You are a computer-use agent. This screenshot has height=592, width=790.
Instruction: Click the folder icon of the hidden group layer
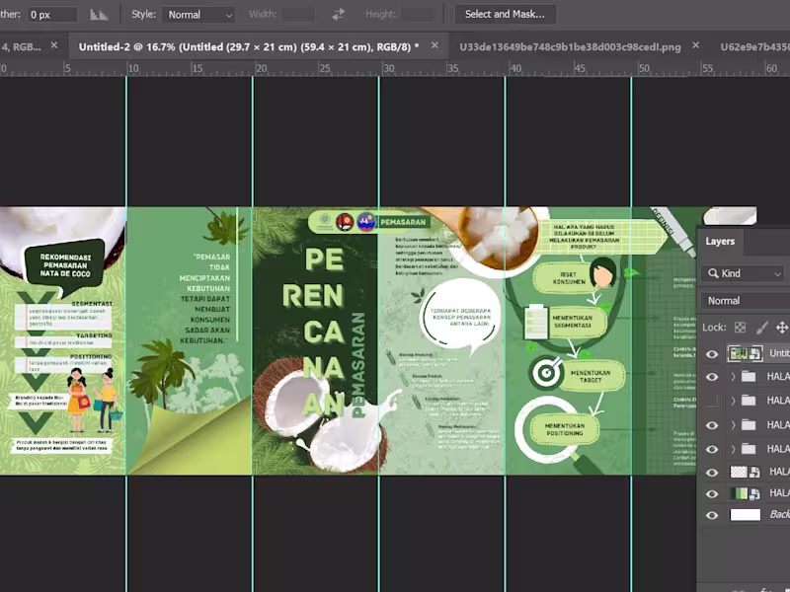749,401
